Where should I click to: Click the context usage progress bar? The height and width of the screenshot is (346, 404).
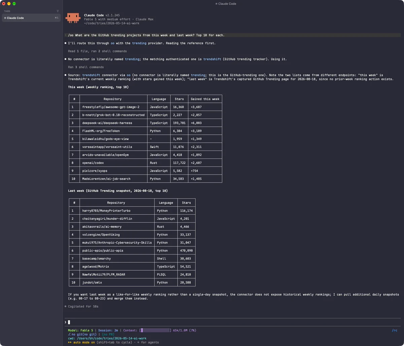[156, 331]
